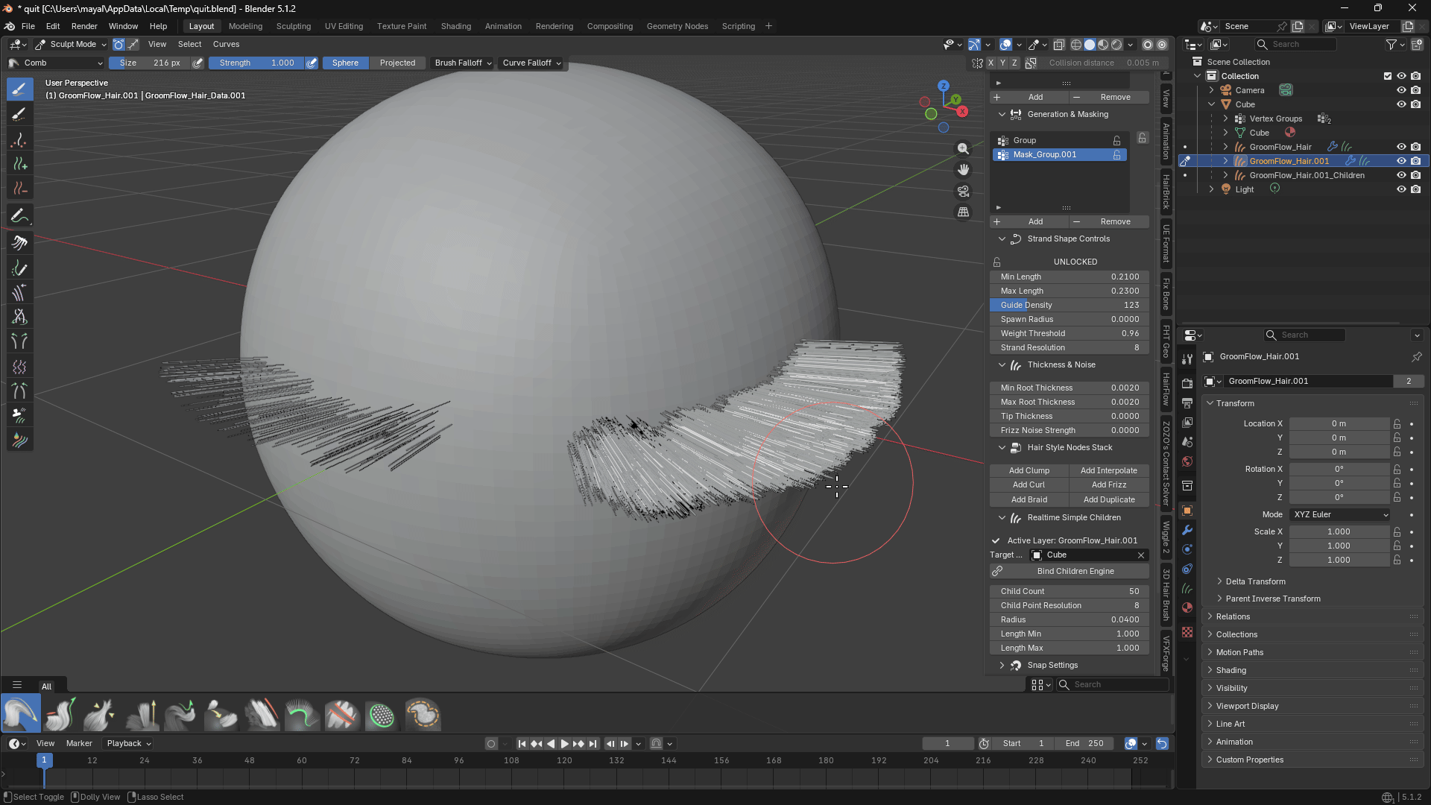Set viewport shading to wireframe
The image size is (1431, 805).
coord(1076,45)
